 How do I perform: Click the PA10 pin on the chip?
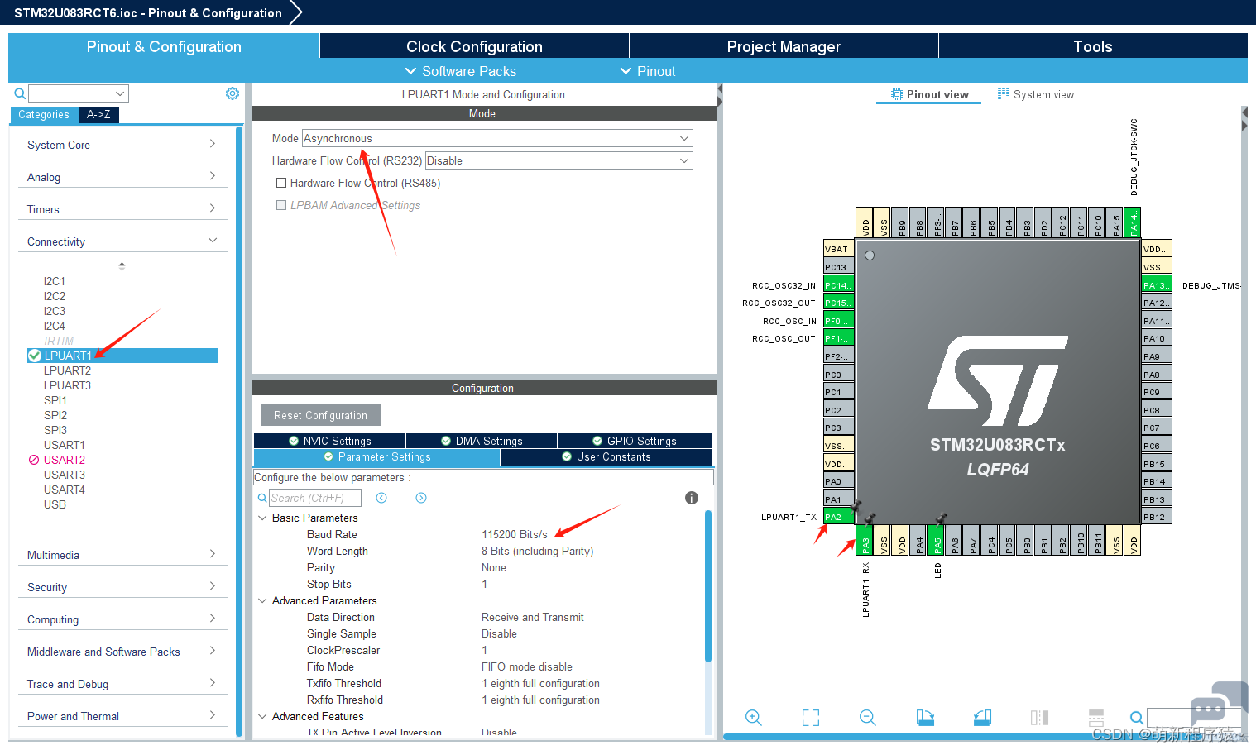click(1156, 338)
